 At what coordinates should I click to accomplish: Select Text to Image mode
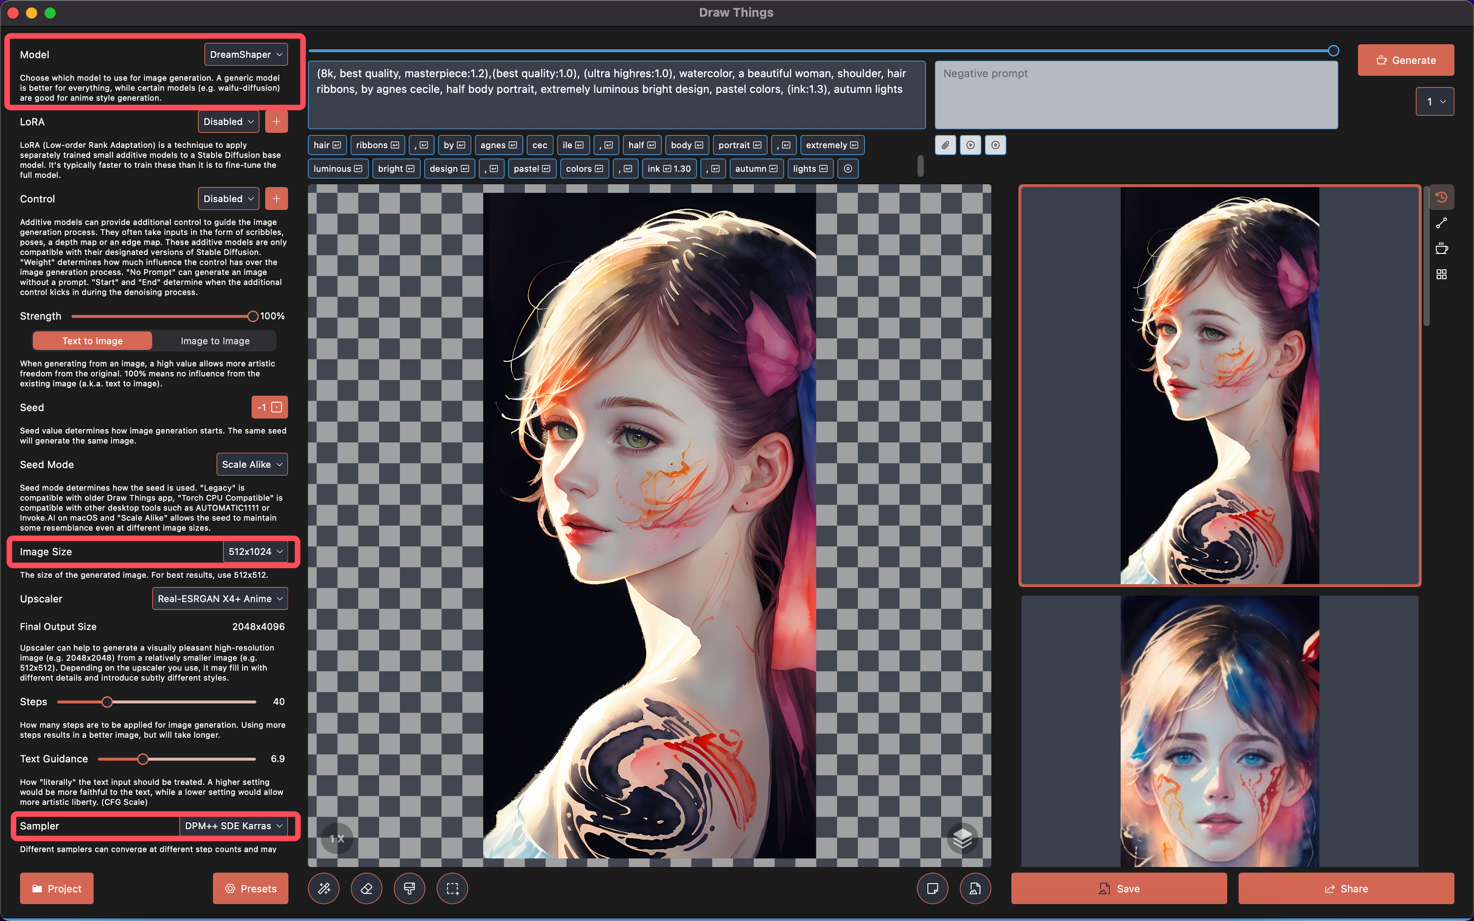[x=92, y=341]
